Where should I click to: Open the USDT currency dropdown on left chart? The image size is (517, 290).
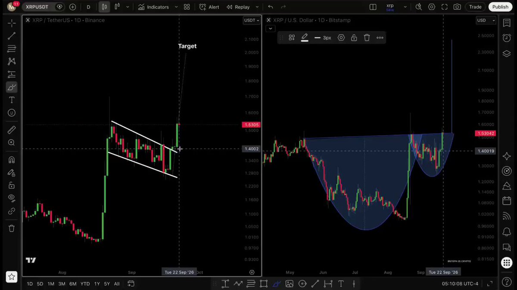click(x=252, y=20)
